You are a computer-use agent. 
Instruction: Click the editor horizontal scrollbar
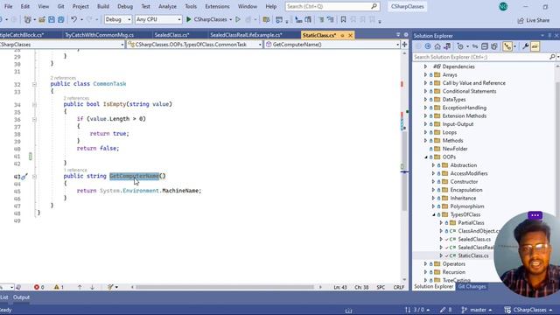(x=225, y=287)
